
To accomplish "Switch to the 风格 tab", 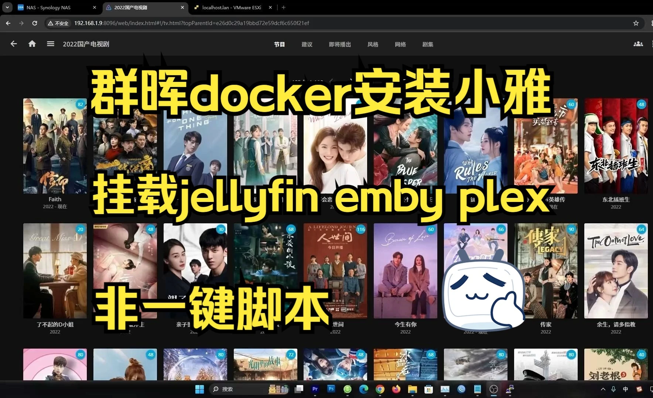I will pyautogui.click(x=373, y=44).
